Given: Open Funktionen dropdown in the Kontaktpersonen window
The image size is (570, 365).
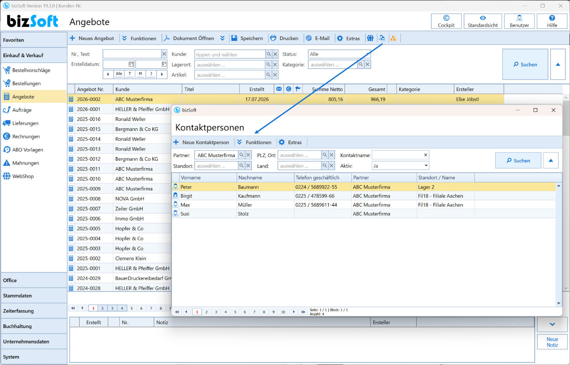Looking at the screenshot, I should 254,142.
